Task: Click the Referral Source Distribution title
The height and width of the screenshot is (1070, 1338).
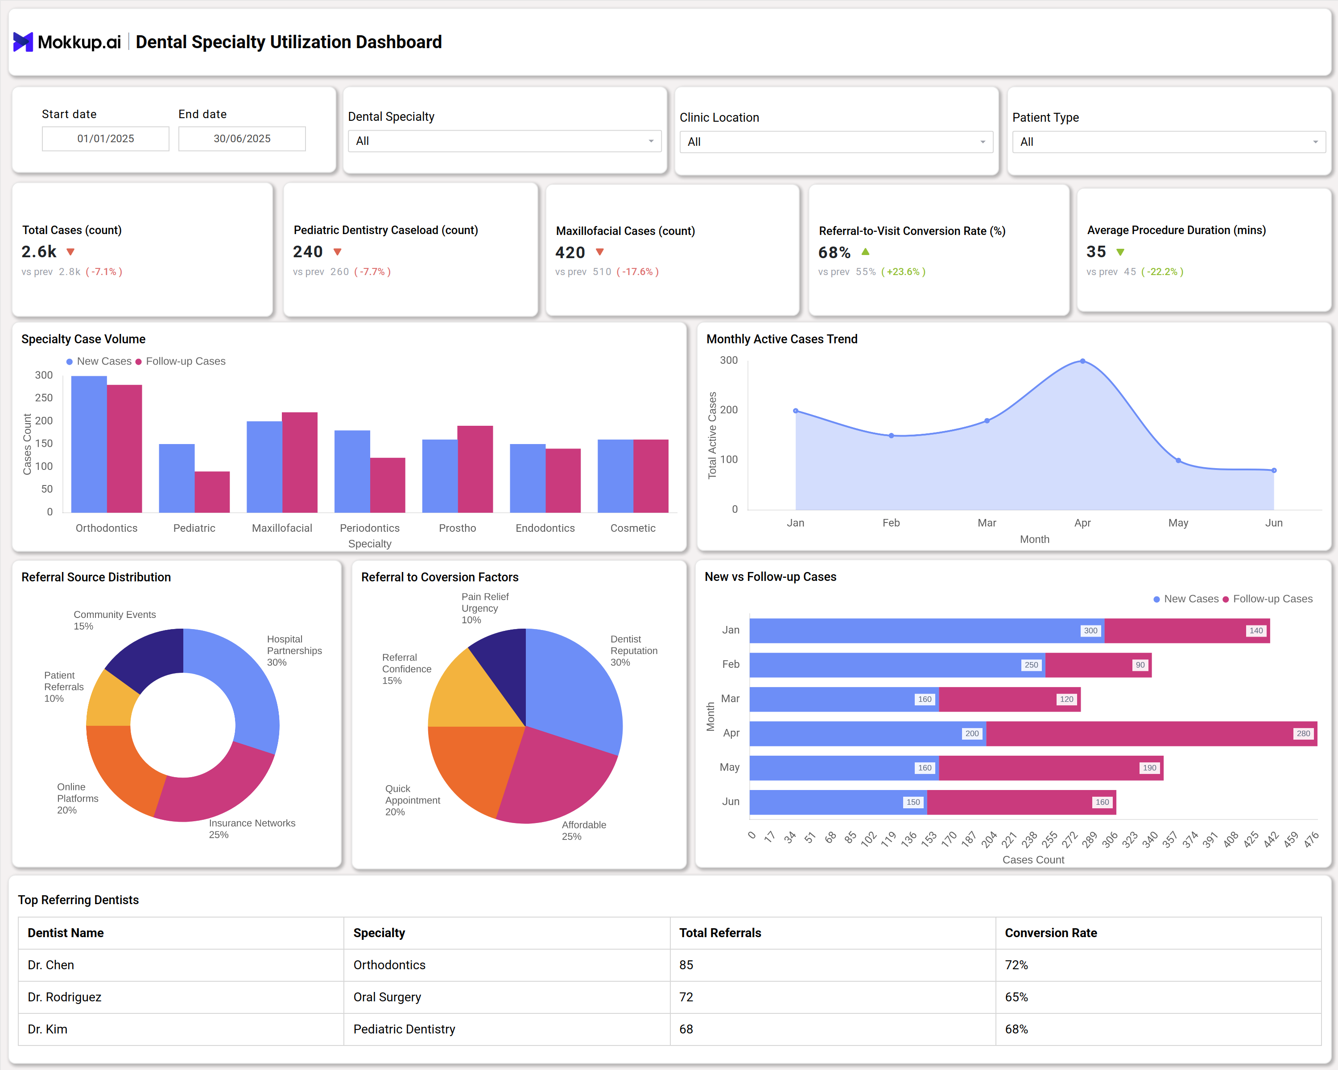Action: point(96,577)
